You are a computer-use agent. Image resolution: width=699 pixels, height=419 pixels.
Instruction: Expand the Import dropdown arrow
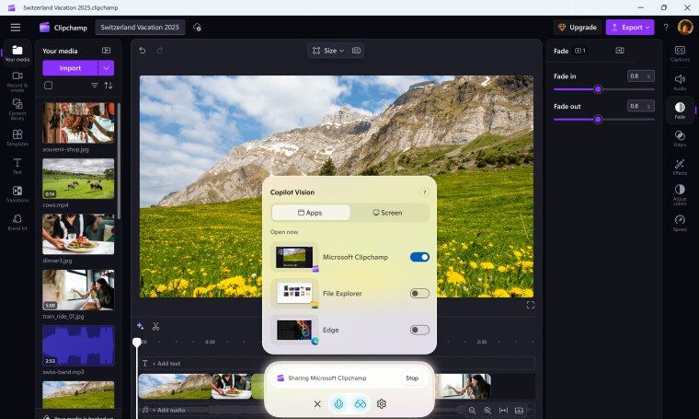(106, 68)
